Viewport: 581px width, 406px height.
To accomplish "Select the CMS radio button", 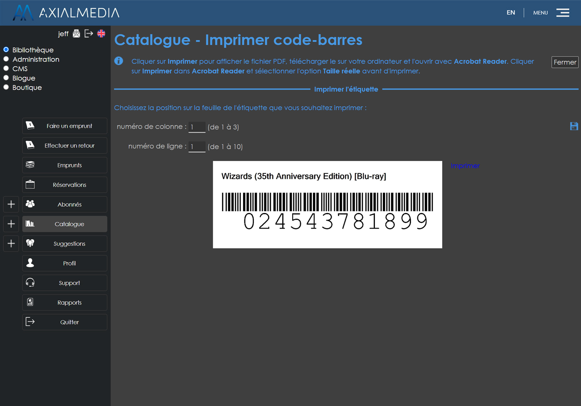I will coord(6,69).
